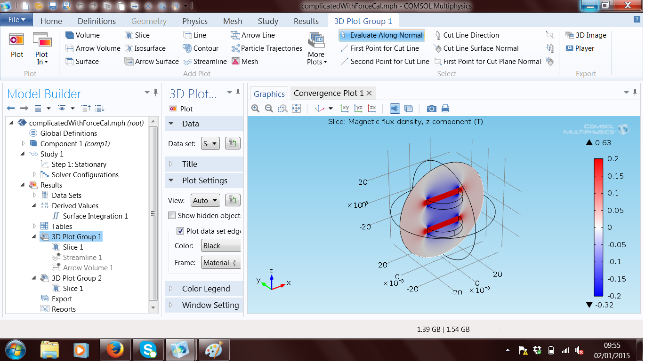Launch Firefox from the taskbar
Screen dimensions: 645x361
(114, 350)
